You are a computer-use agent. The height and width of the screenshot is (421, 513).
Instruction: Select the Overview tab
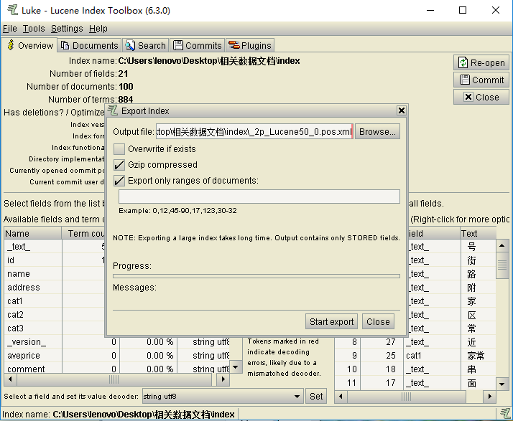pos(29,45)
